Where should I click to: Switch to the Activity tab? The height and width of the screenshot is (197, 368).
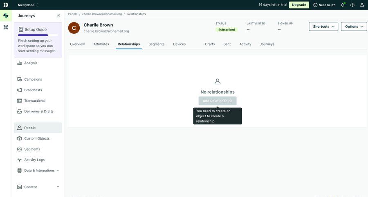[245, 44]
